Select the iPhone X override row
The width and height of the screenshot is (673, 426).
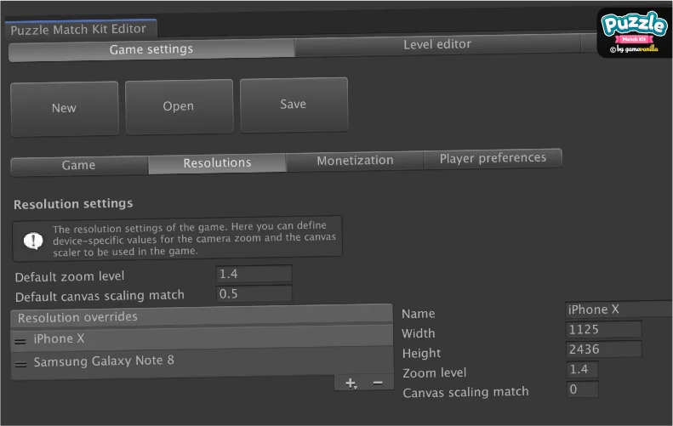[x=202, y=339]
